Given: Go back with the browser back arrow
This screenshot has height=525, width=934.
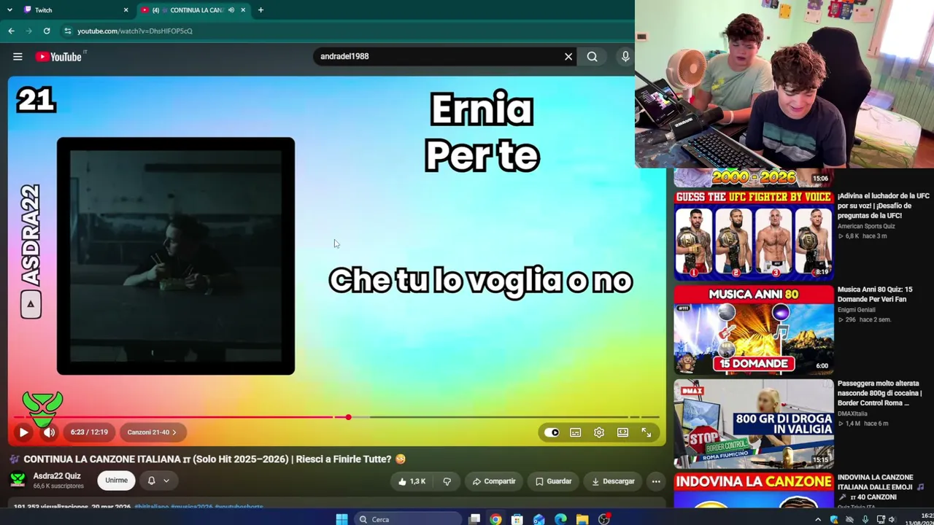Looking at the screenshot, I should point(11,31).
